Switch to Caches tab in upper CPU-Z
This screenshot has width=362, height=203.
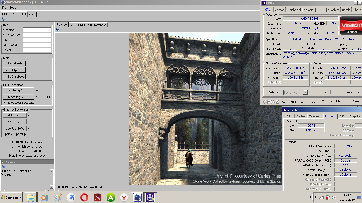(x=279, y=10)
